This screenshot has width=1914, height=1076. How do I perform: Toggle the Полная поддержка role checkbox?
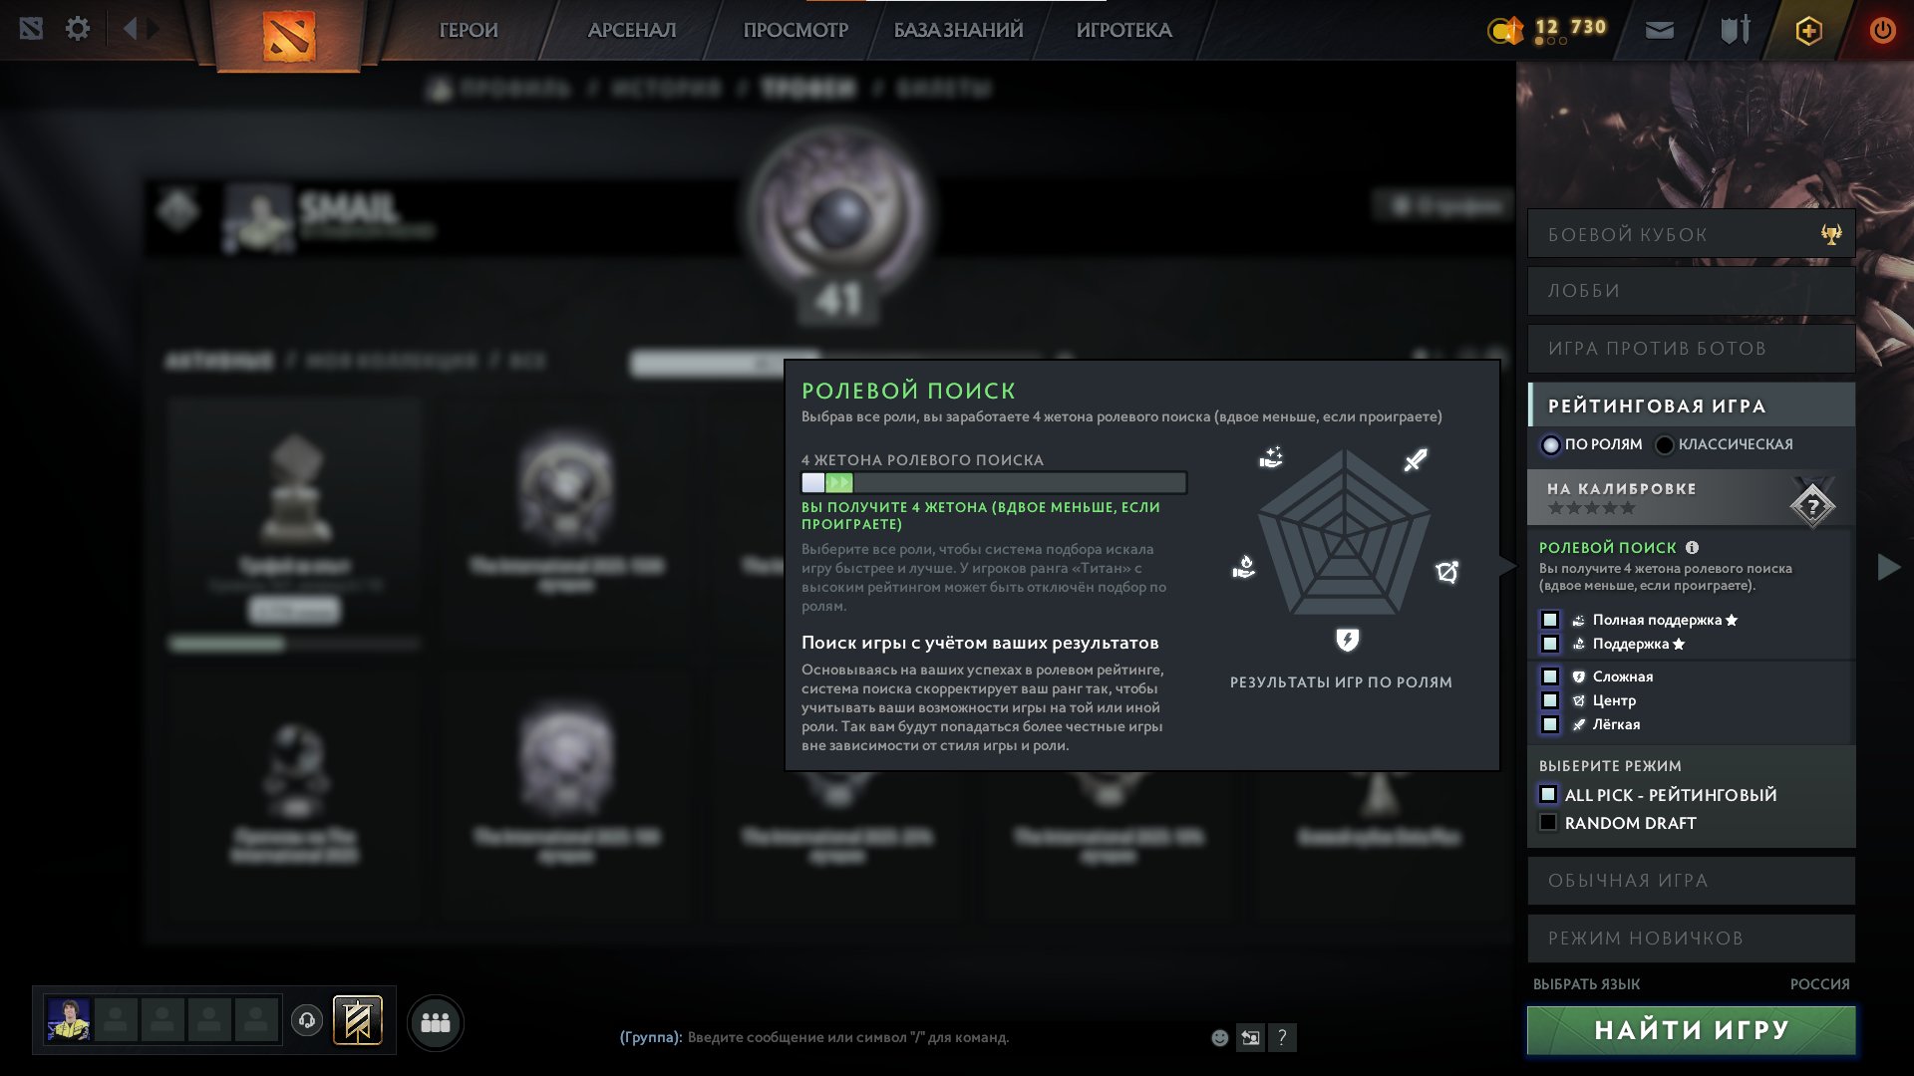tap(1550, 620)
